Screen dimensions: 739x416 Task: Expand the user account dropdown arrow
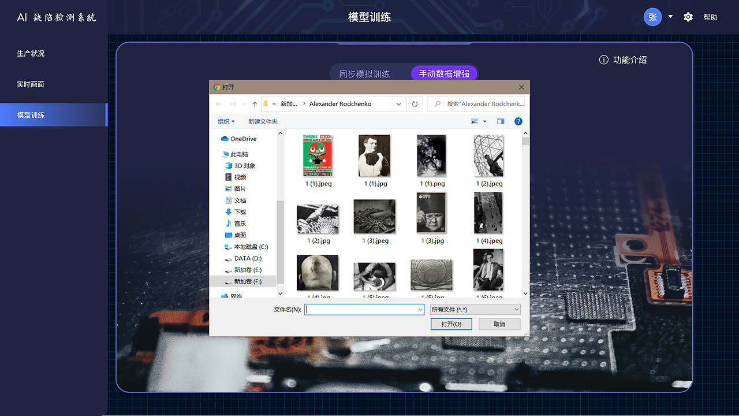click(670, 17)
